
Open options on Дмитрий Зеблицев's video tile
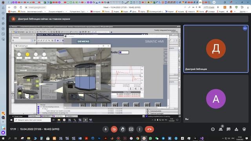(245, 28)
